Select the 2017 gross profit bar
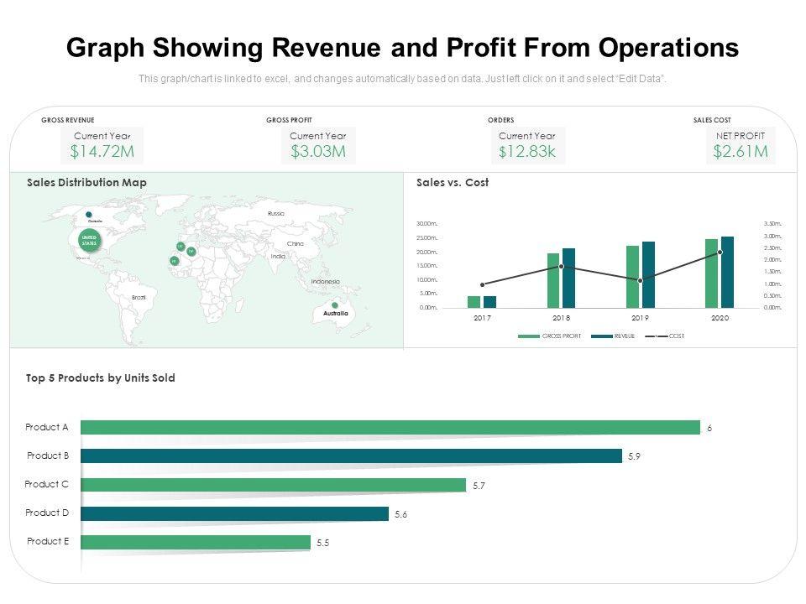Viewport: 806px width, 604px height. click(x=474, y=302)
